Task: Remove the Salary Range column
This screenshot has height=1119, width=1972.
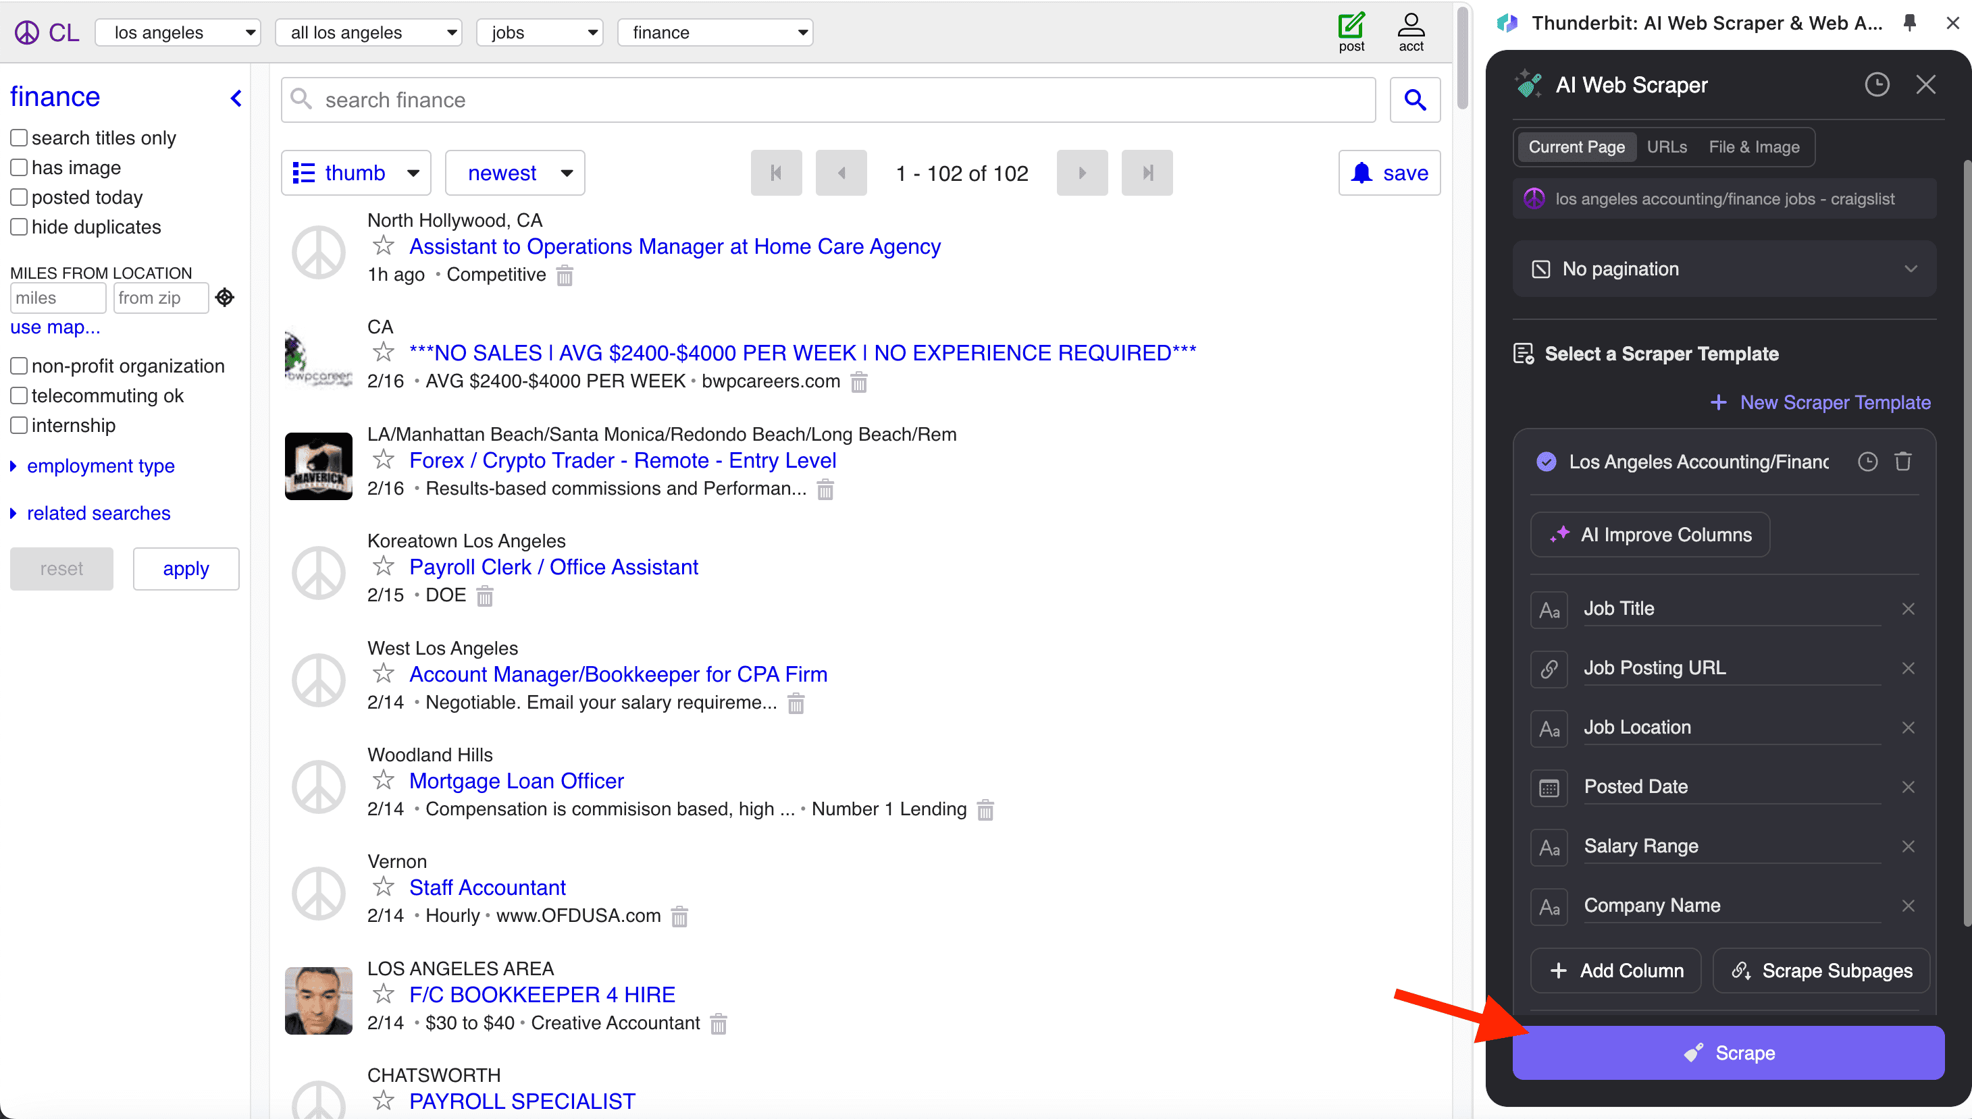Action: point(1907,846)
